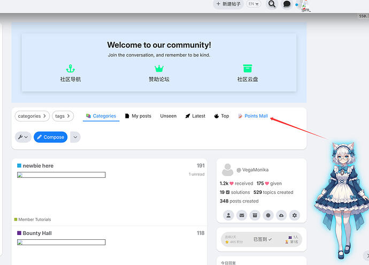The width and height of the screenshot is (369, 265).
Task: Click the archive box icon for 社区云盘
Action: (x=248, y=69)
